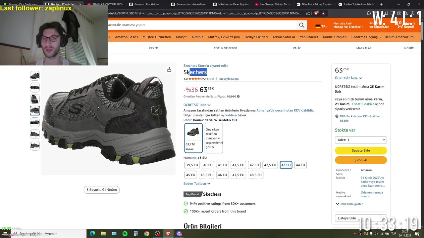Screen dimensions: 424x238
Task: Open Spotify from the taskbar
Action: click(x=125, y=234)
